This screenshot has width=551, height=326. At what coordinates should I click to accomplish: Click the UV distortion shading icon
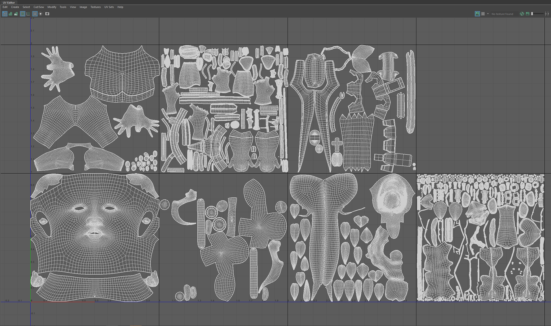pos(16,14)
